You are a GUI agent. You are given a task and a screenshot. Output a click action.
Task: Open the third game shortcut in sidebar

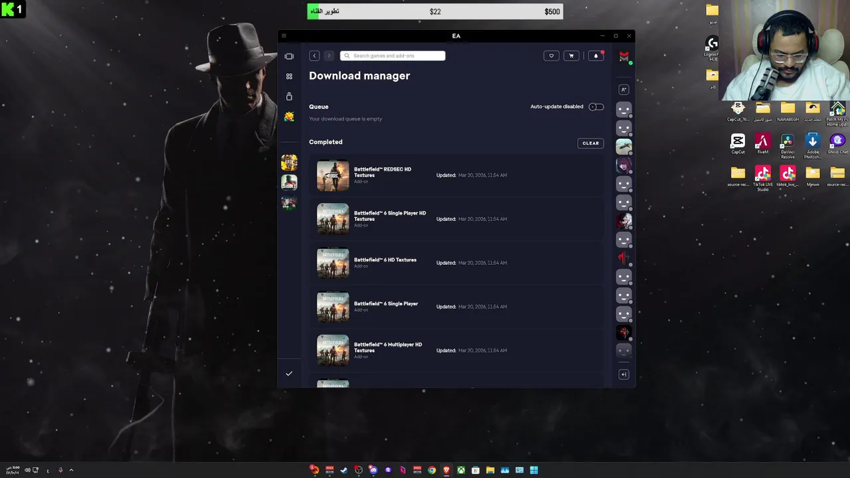pyautogui.click(x=289, y=203)
